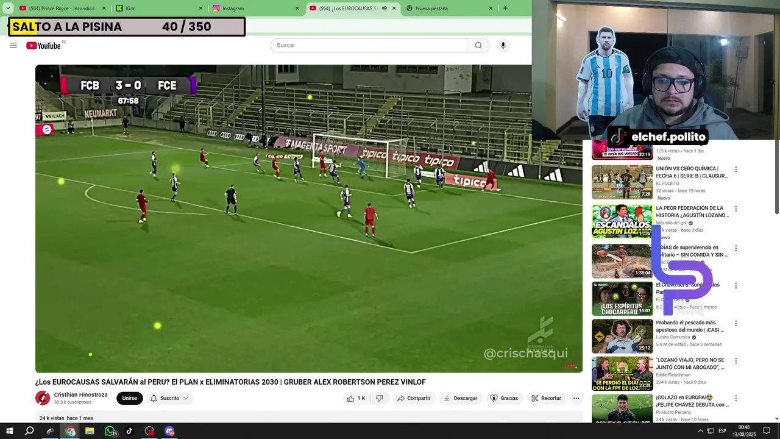780x439 pixels.
Task: Go to the YouTube home logo
Action: [x=43, y=46]
